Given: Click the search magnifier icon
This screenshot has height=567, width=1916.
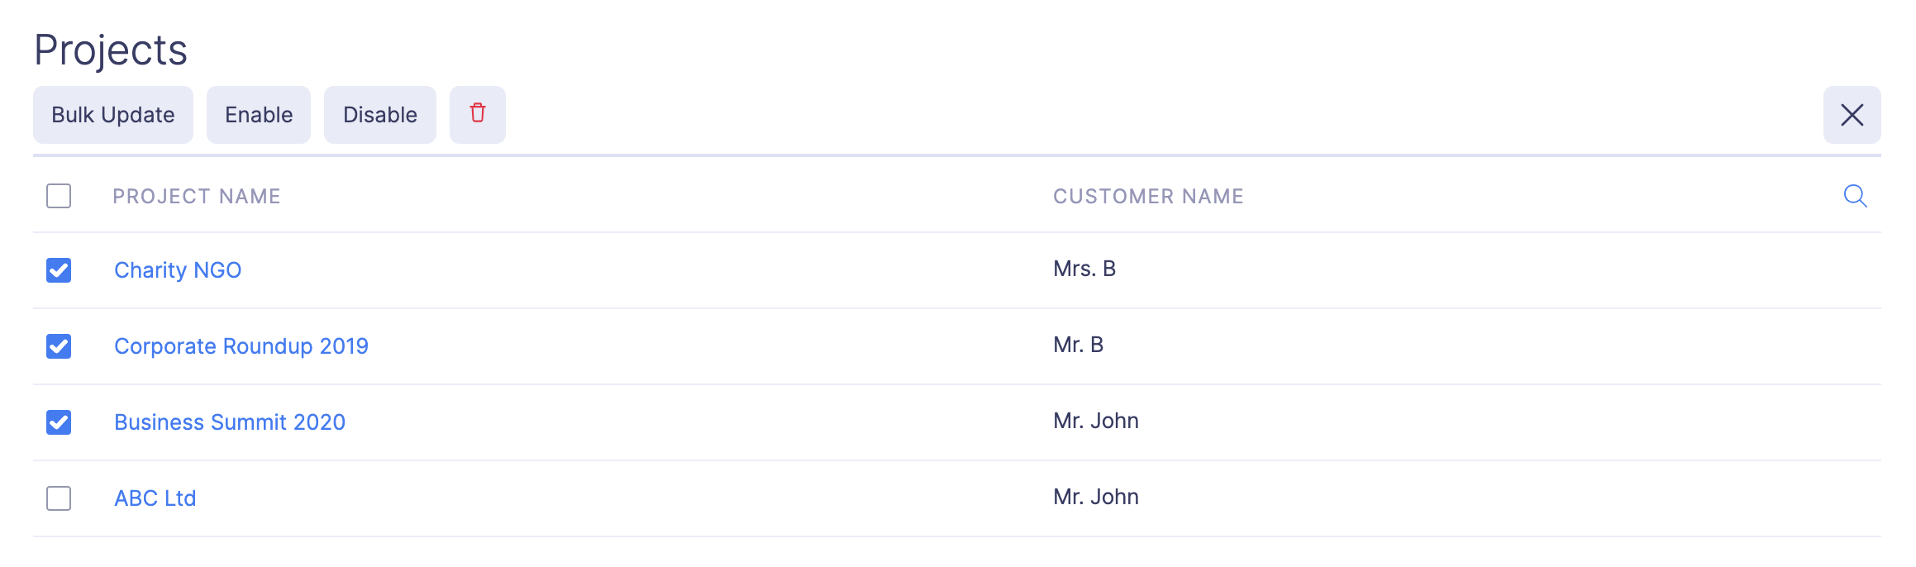Looking at the screenshot, I should pos(1855,196).
